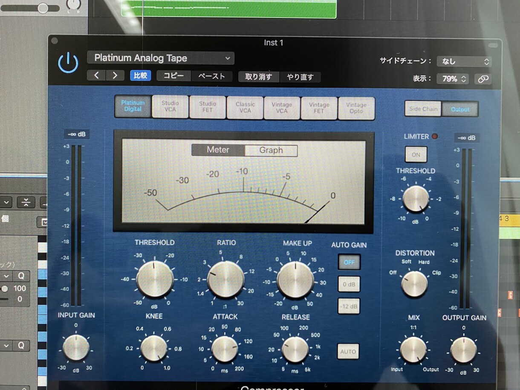520x390 pixels.
Task: Select the Vintage Opto compressor model
Action: 356,108
